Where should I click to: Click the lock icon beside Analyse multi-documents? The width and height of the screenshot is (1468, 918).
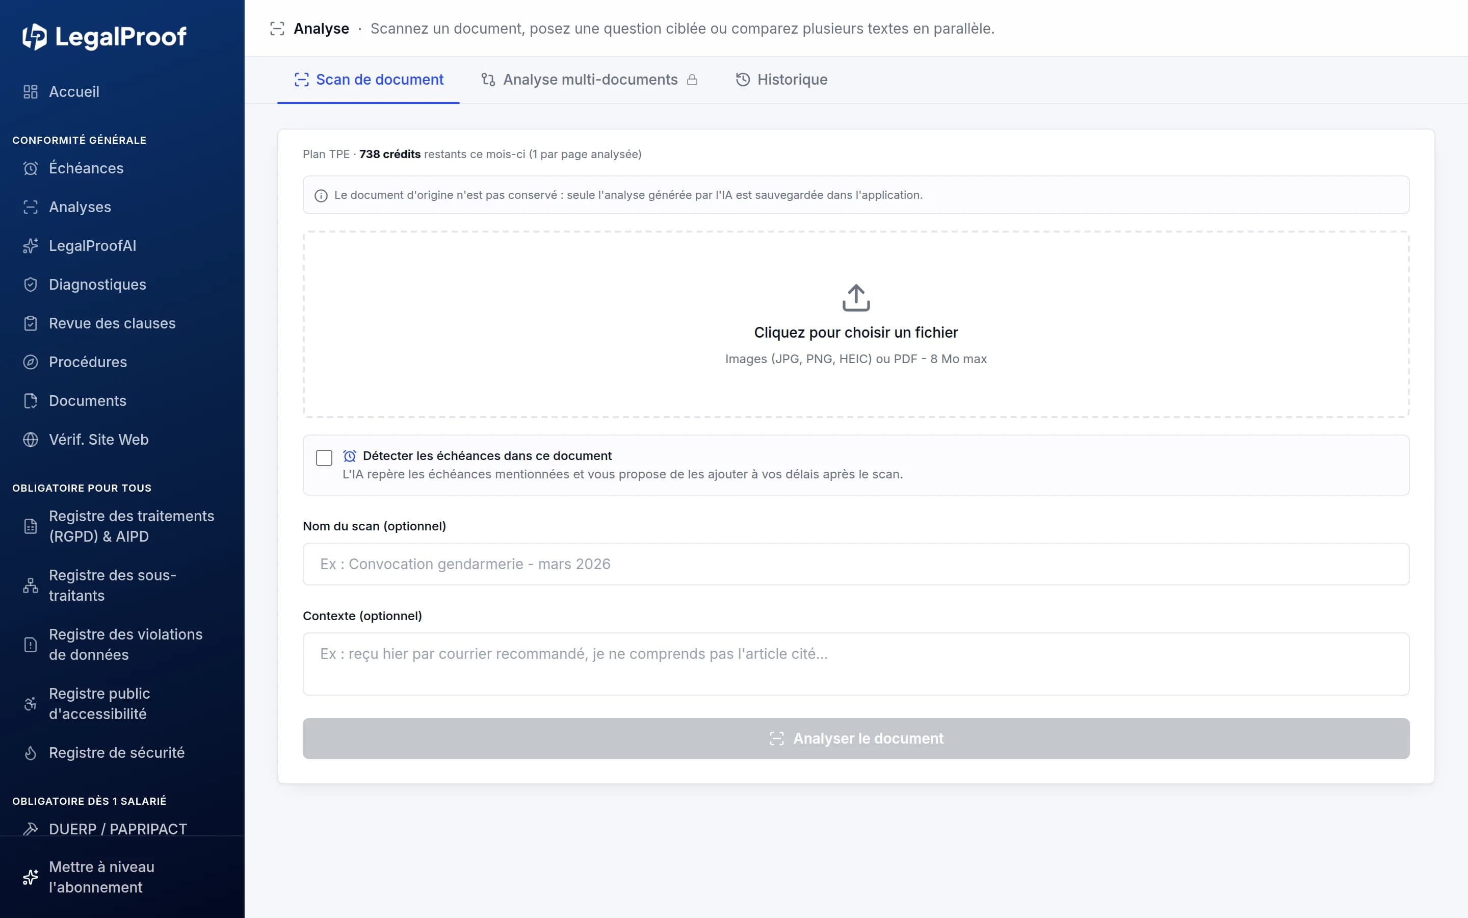pyautogui.click(x=692, y=80)
